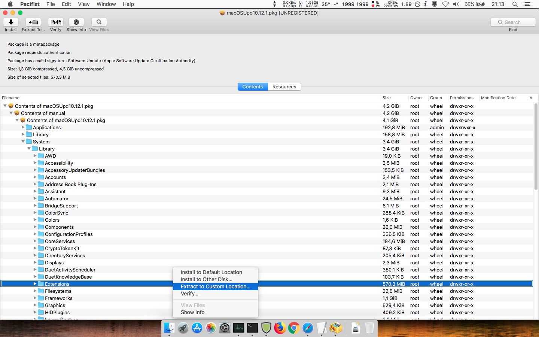Viewport: 539px width, 337px height.
Task: Collapse Contents of manual
Action: point(11,113)
